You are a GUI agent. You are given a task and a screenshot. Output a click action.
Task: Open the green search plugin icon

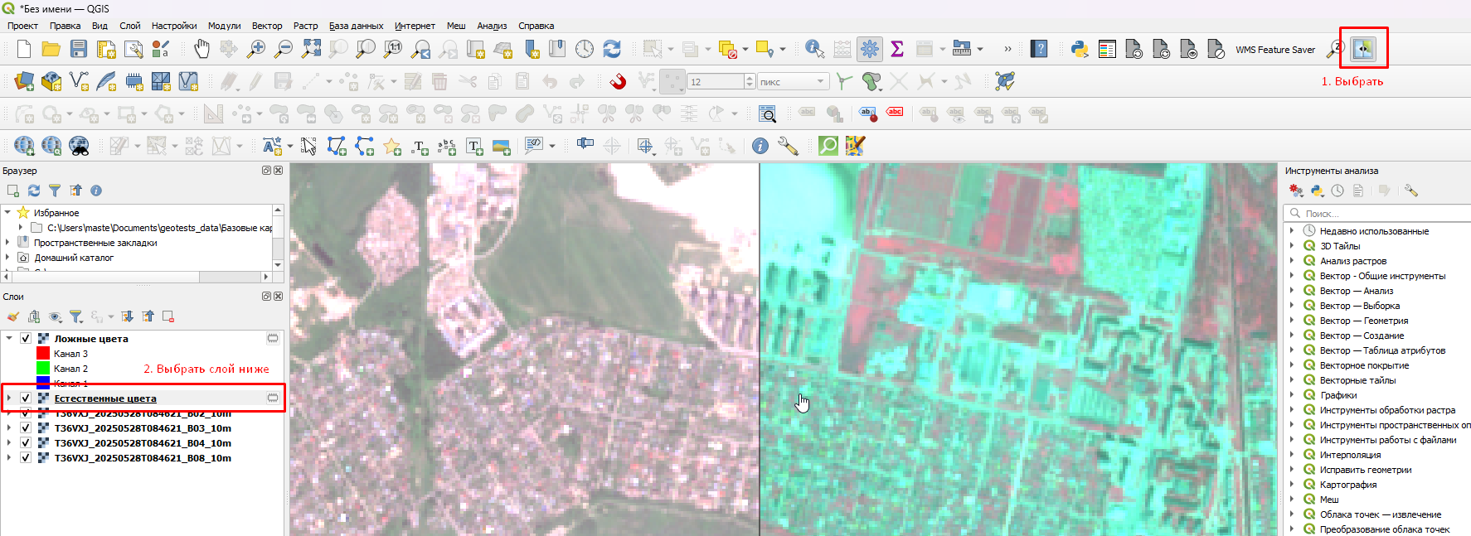click(828, 146)
